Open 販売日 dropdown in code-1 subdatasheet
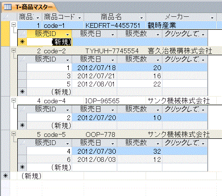222x196 pixels. tap(112, 35)
